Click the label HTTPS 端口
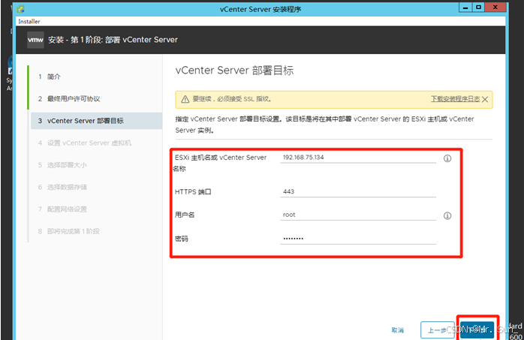The height and width of the screenshot is (340, 524). point(193,192)
